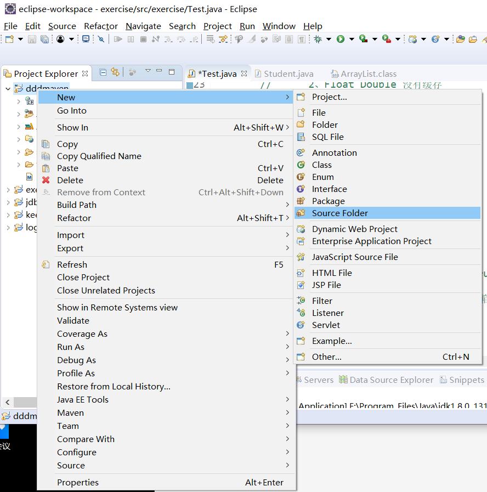Viewport: 487px width, 492px height.
Task: Click the pom.xml M file icon in tree
Action: (x=29, y=177)
